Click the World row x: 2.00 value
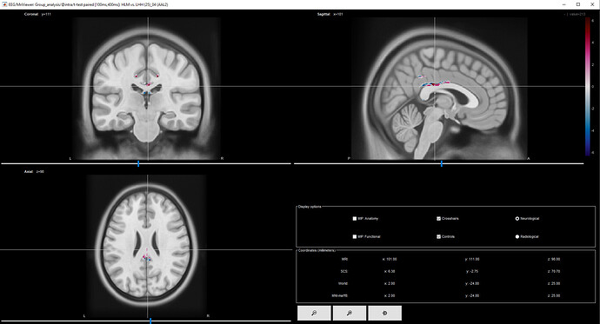This screenshot has width=600, height=324. coord(389,283)
